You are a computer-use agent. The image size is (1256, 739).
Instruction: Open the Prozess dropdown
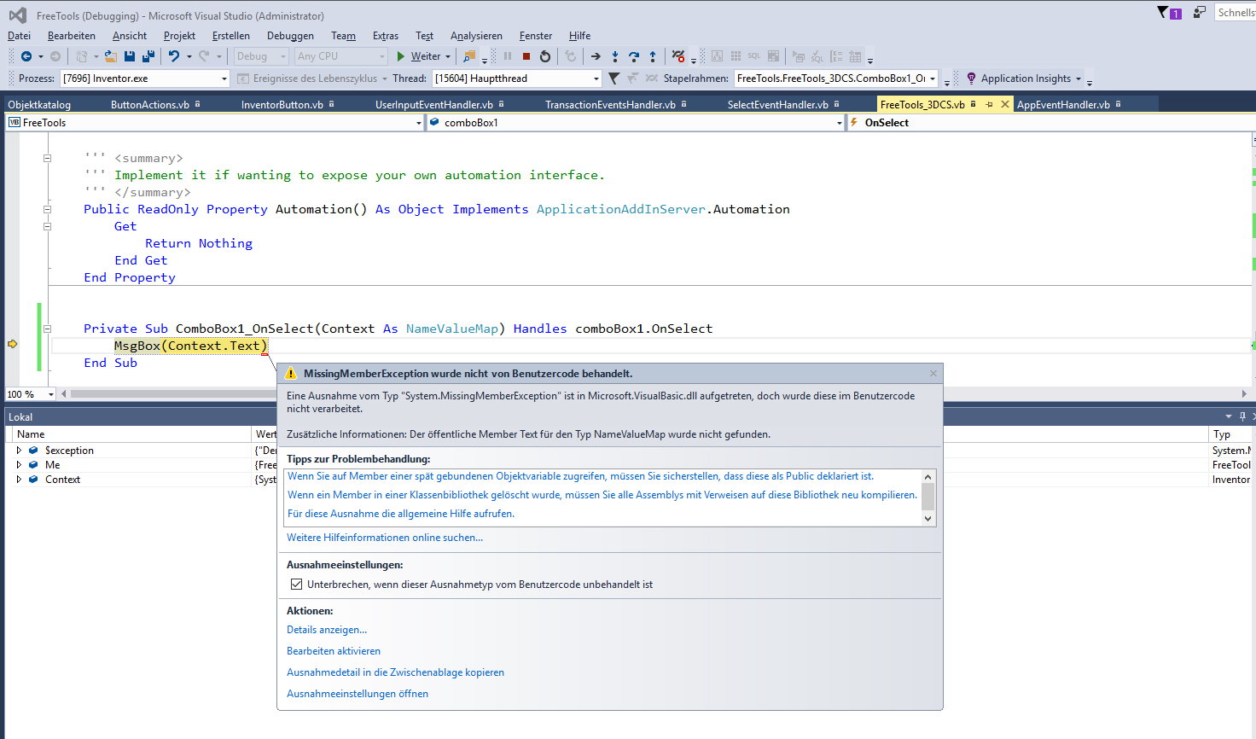click(224, 79)
